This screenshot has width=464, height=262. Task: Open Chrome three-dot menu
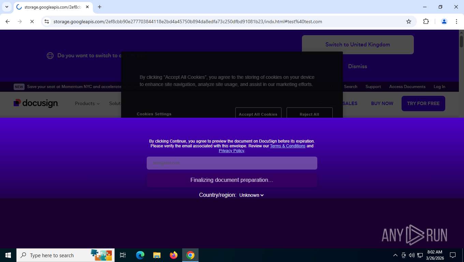coord(456,21)
